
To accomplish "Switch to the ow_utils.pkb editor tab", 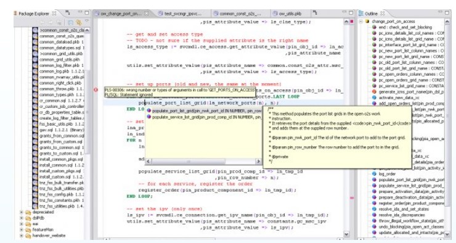I will pyautogui.click(x=287, y=14).
